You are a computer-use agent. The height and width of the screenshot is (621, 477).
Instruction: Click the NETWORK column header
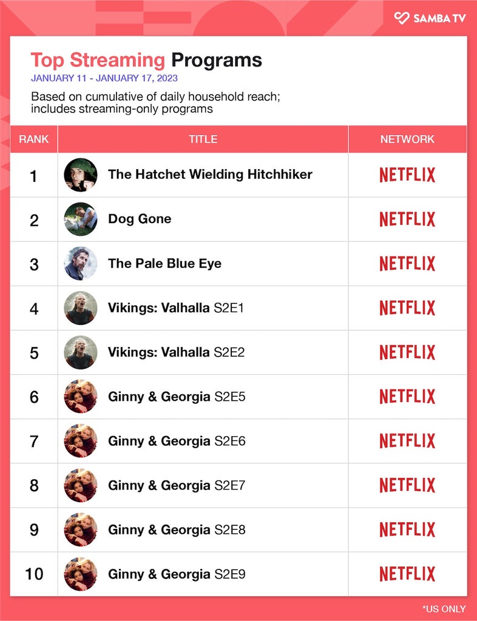tap(407, 139)
